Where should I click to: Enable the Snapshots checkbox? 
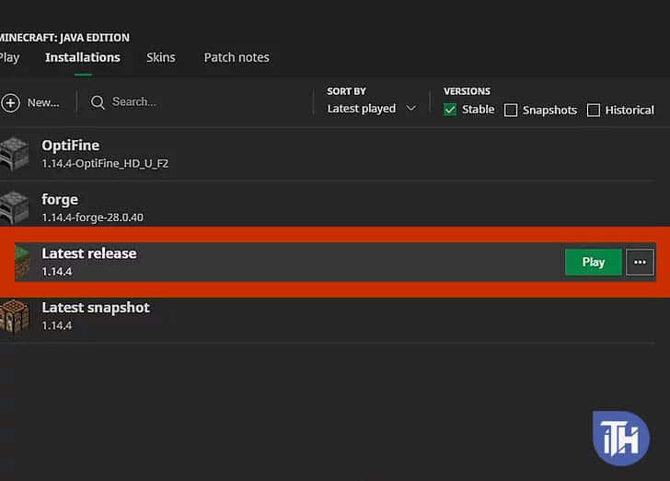[511, 111]
